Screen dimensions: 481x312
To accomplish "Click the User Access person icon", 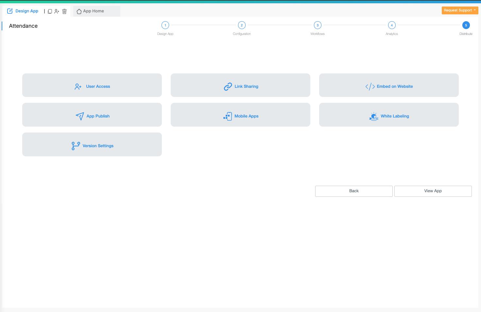I will click(78, 86).
